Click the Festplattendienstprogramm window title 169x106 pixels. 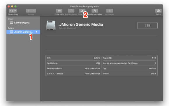coord(85,6)
